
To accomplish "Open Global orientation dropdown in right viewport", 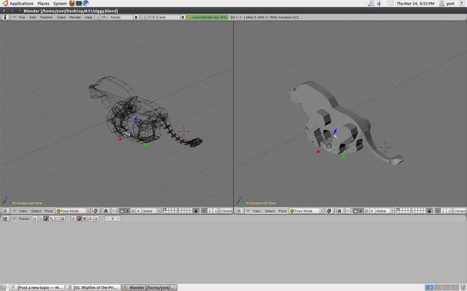I will 385,211.
